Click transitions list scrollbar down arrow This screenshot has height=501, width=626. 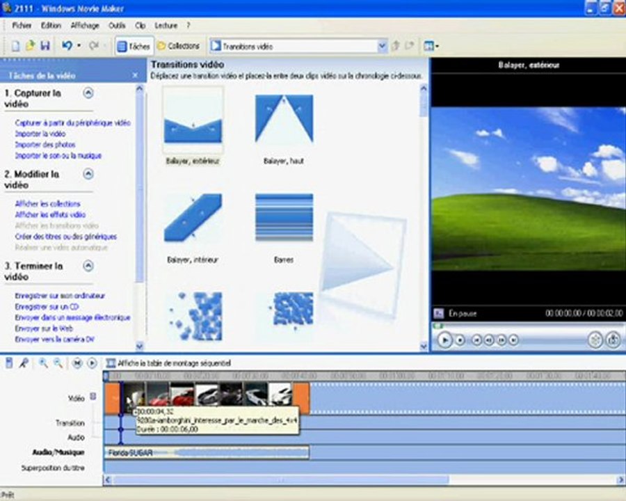coord(424,347)
